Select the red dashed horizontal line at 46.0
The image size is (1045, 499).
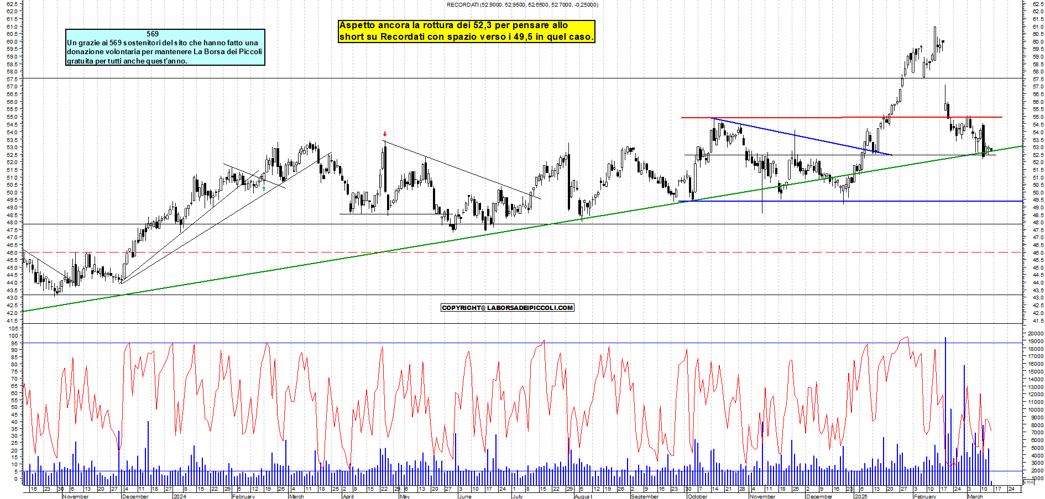(522, 252)
